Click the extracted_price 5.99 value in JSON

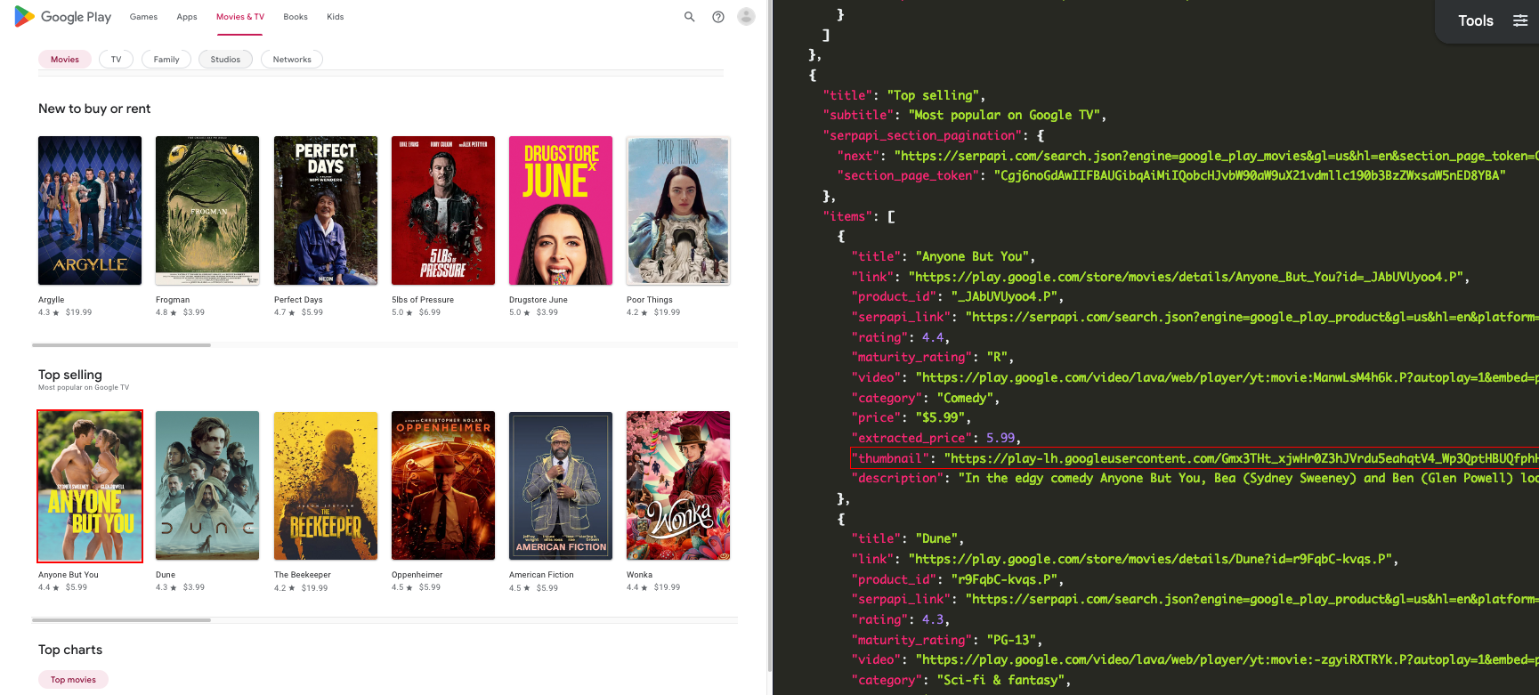coord(1001,438)
